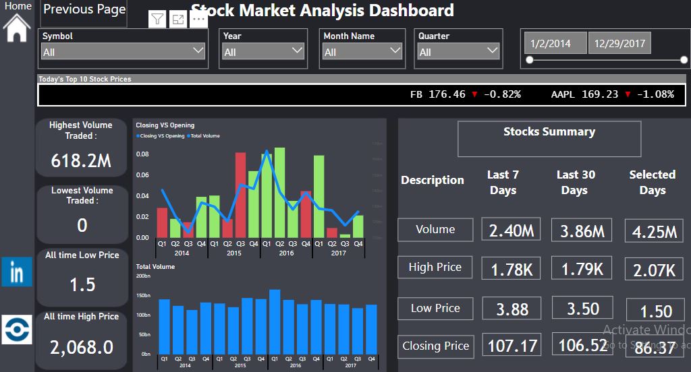Select the High Price row label
The height and width of the screenshot is (372, 691).
435,268
